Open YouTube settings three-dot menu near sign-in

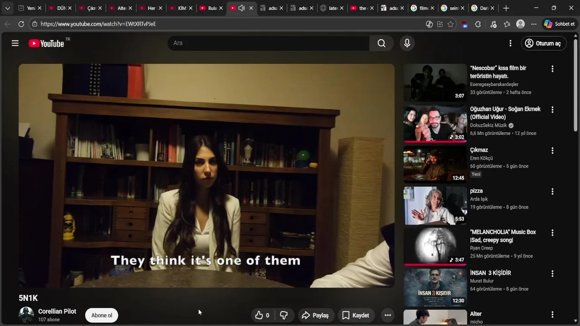510,43
